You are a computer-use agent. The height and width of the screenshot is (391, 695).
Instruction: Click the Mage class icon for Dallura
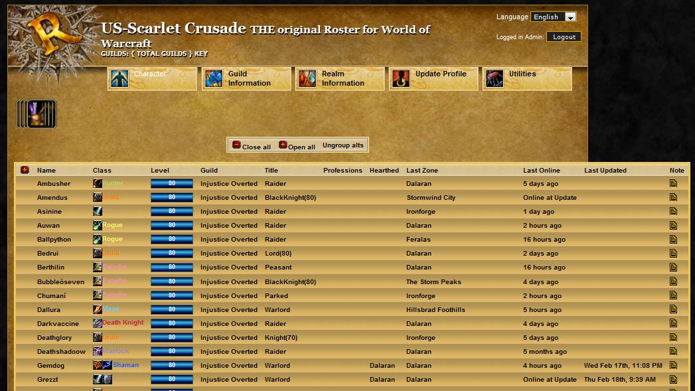[98, 309]
